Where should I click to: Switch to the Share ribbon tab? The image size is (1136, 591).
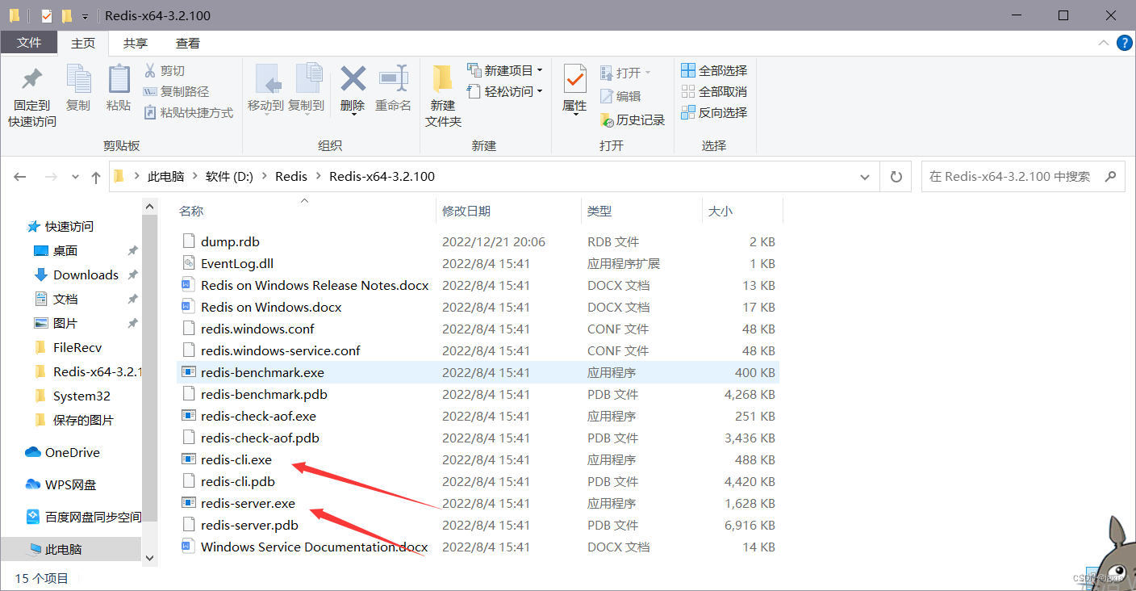(x=136, y=43)
